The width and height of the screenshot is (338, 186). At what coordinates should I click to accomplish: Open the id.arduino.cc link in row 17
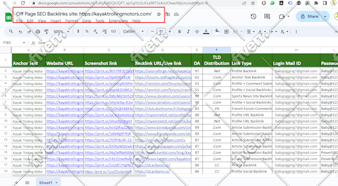[153, 165]
